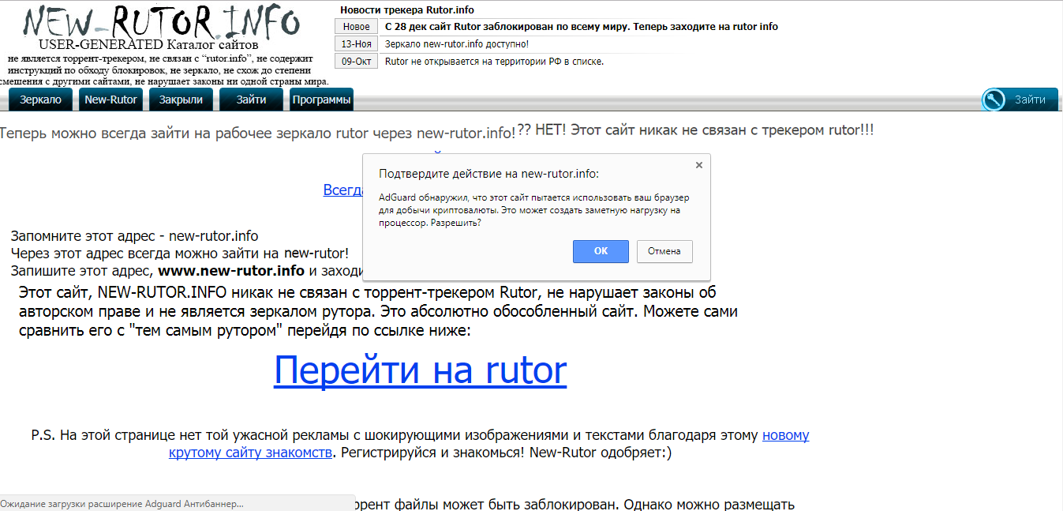
Task: Select the Зайти tab next to Закрыли
Action: click(251, 100)
